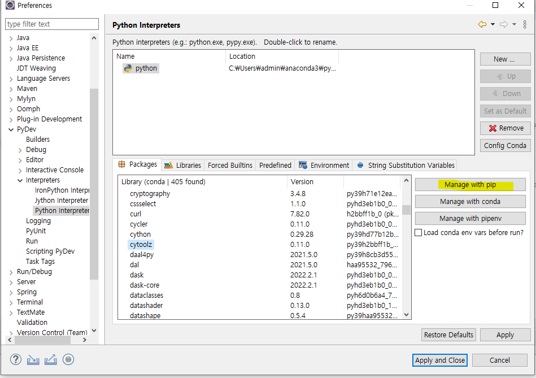Click the Apply button

506,334
